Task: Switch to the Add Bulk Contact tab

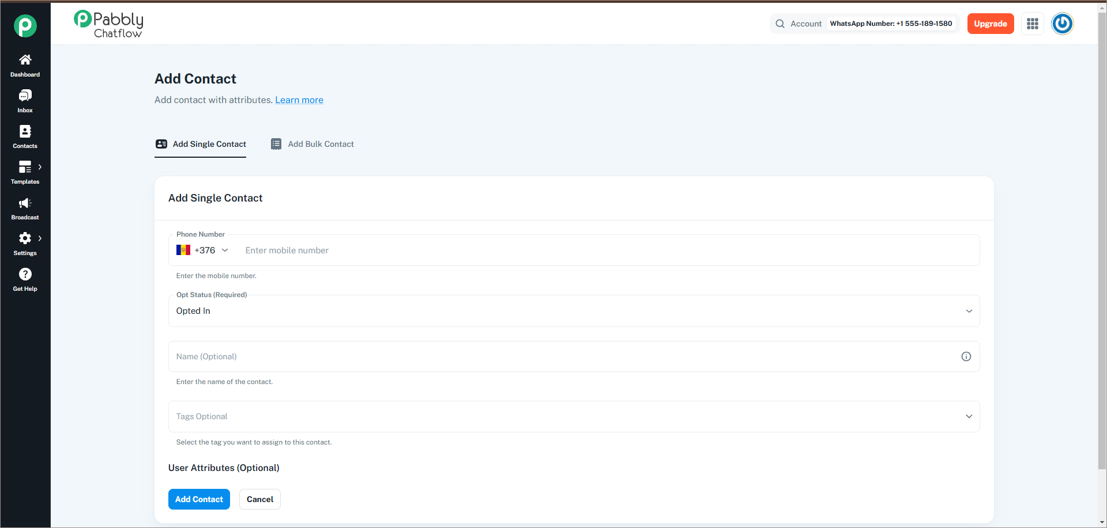Action: coord(312,144)
